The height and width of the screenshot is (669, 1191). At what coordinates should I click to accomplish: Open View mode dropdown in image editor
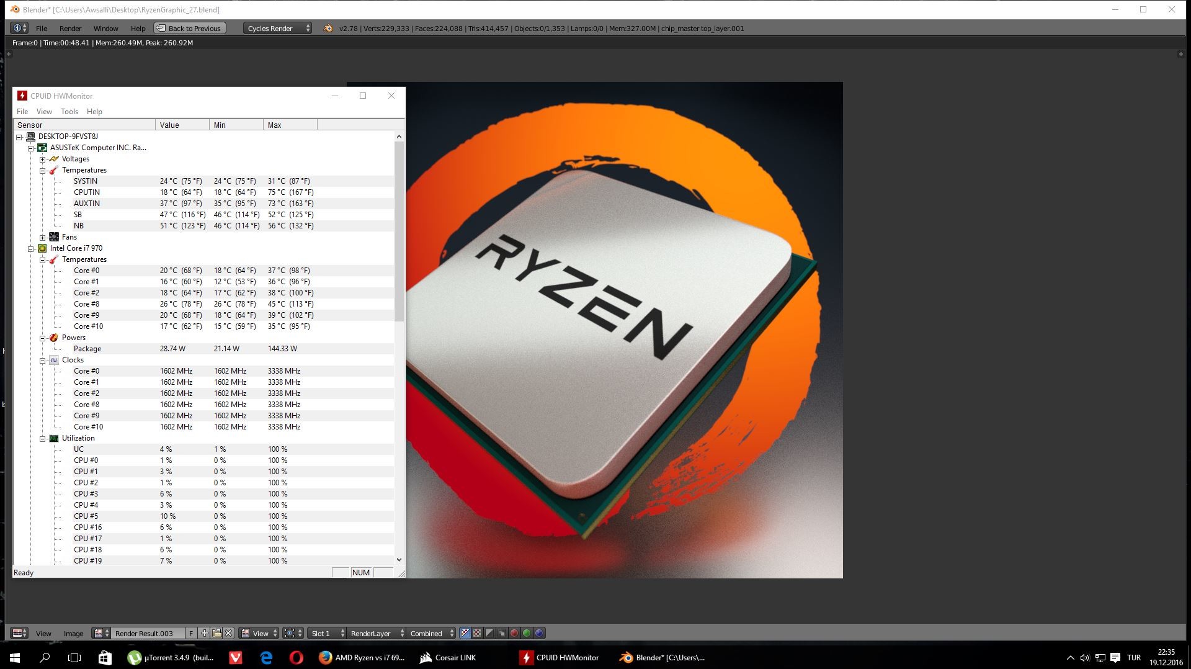pyautogui.click(x=259, y=633)
